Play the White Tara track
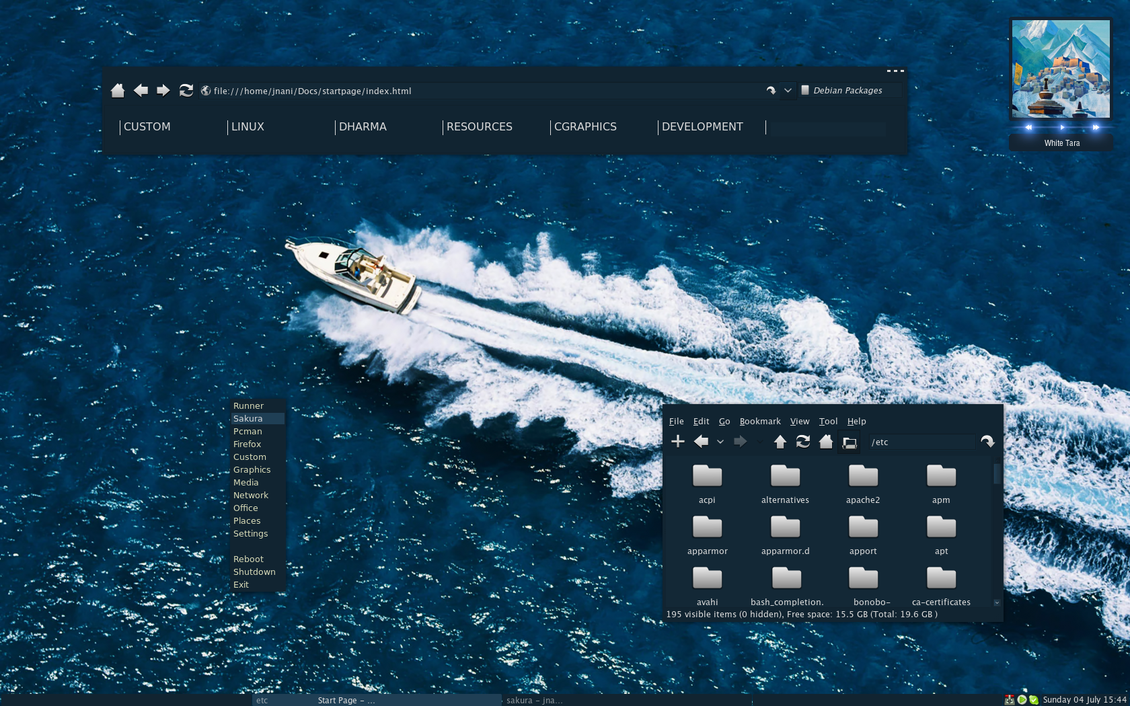The height and width of the screenshot is (706, 1130). 1062,127
